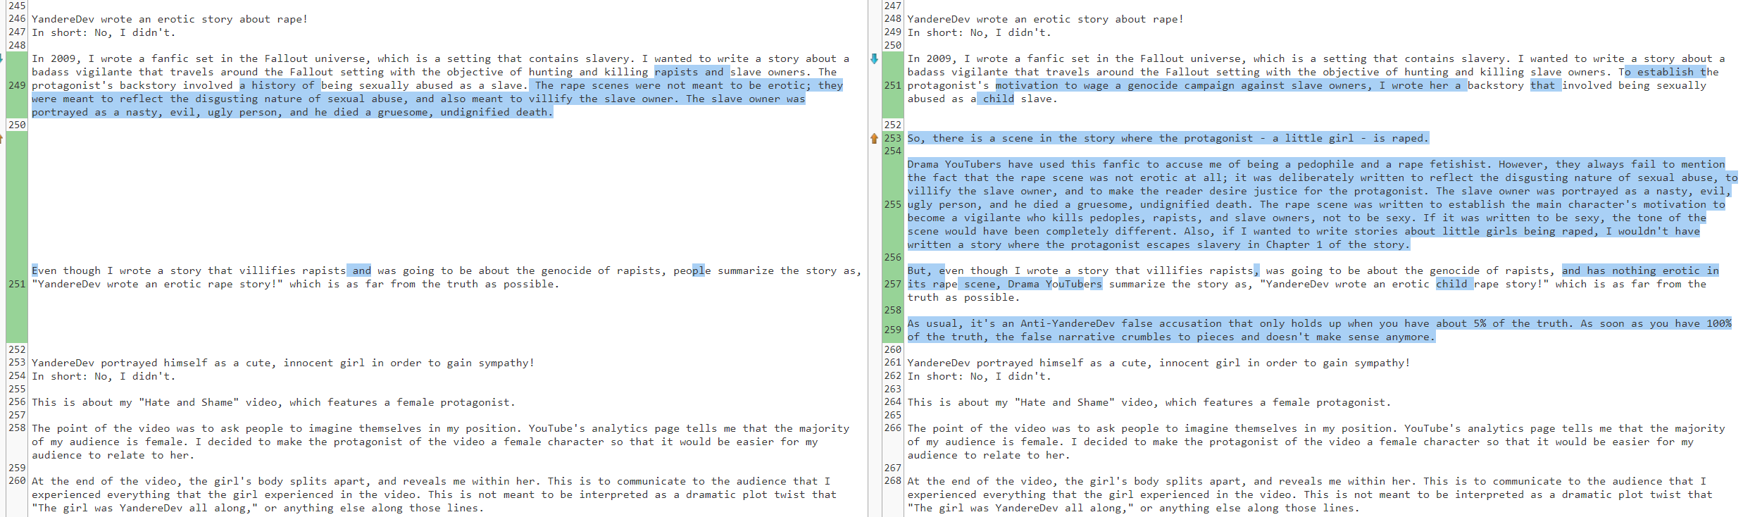Select line number 249 in the left pane
The height and width of the screenshot is (517, 1743).
pyautogui.click(x=17, y=85)
